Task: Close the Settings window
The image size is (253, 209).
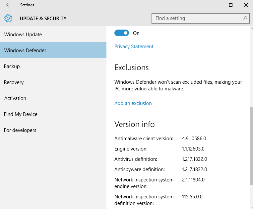Action: pos(246,5)
